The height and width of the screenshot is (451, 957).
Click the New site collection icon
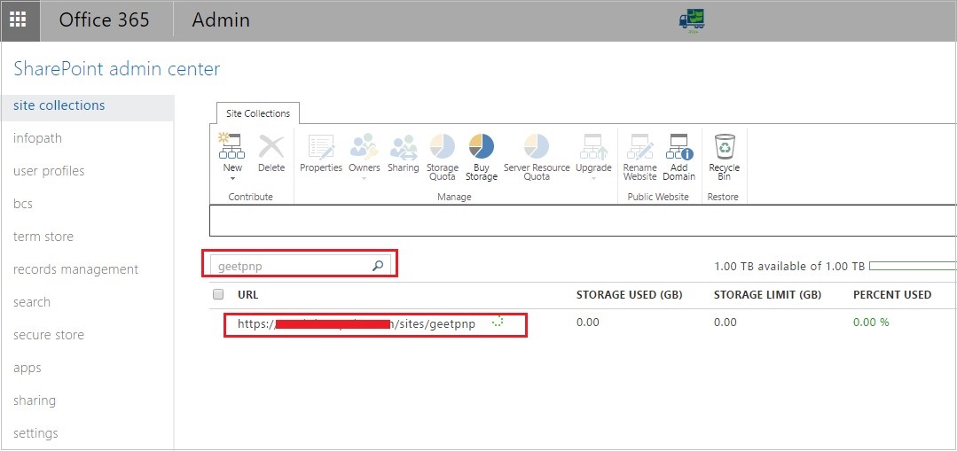point(231,147)
